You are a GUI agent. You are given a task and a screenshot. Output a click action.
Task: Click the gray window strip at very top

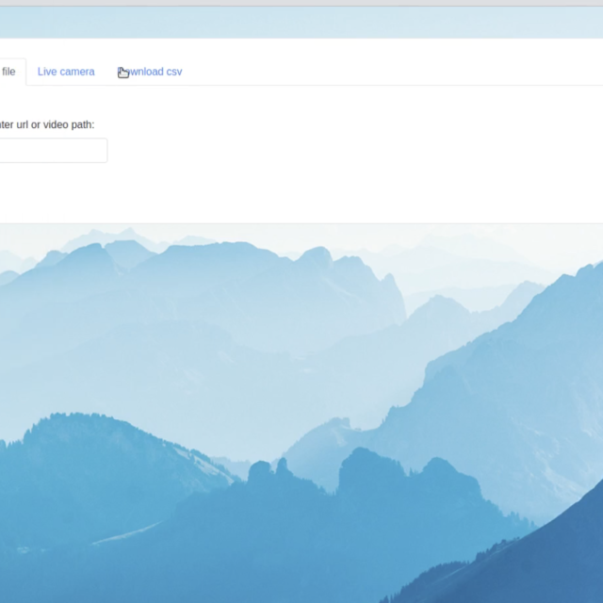coord(301,3)
